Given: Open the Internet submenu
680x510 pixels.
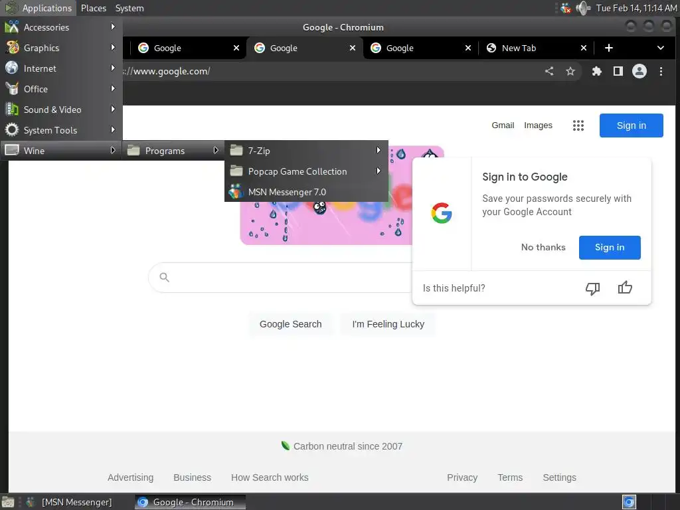Looking at the screenshot, I should tap(61, 68).
